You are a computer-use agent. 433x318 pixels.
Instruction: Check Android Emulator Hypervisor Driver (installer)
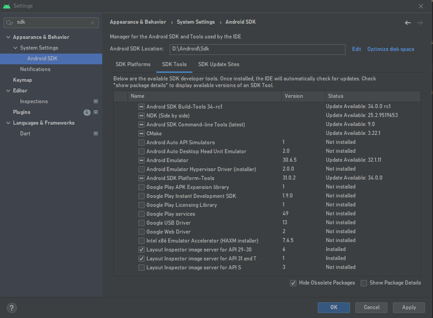[142, 169]
